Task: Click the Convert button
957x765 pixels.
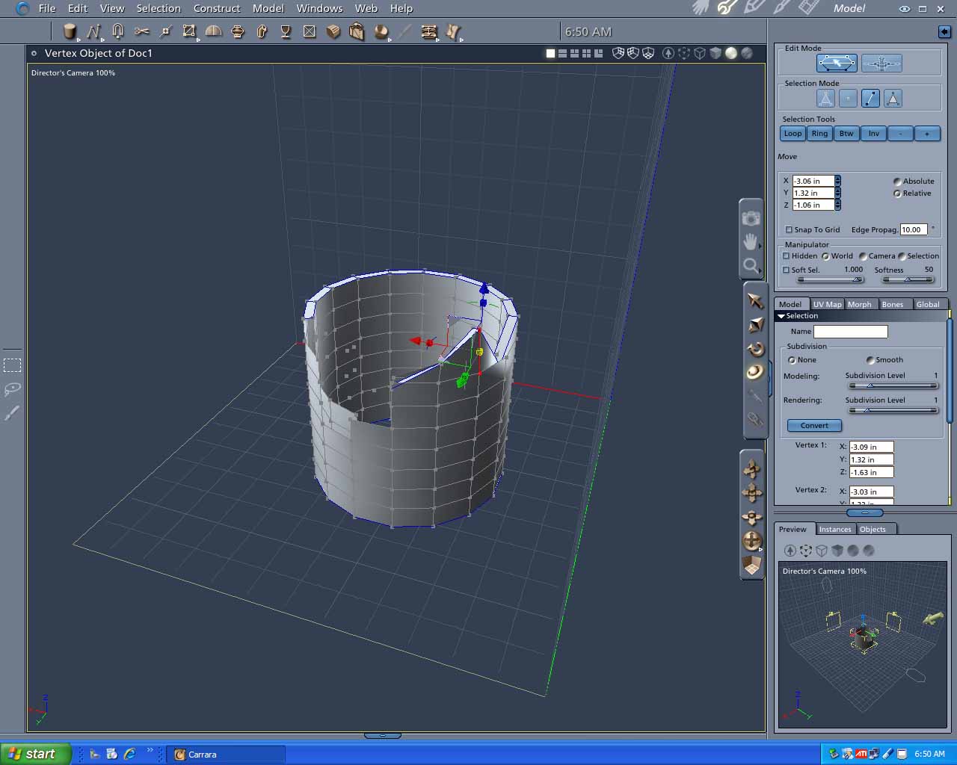Action: 814,425
